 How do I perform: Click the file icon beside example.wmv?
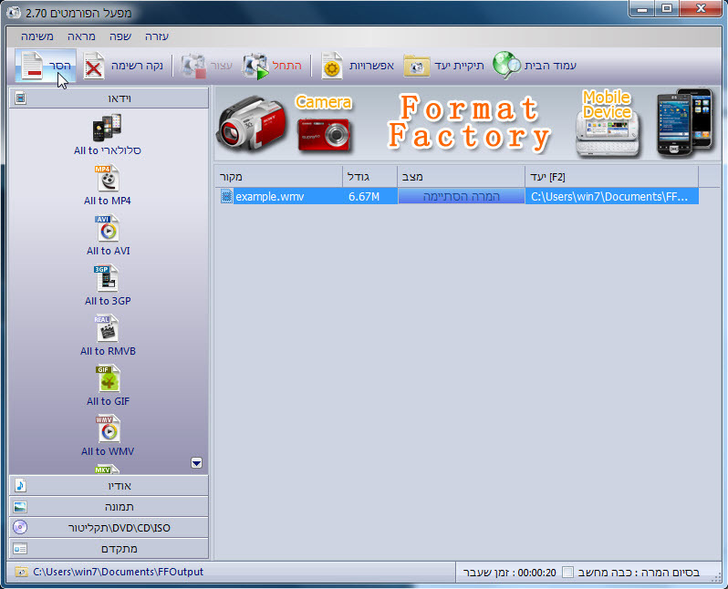coord(226,196)
